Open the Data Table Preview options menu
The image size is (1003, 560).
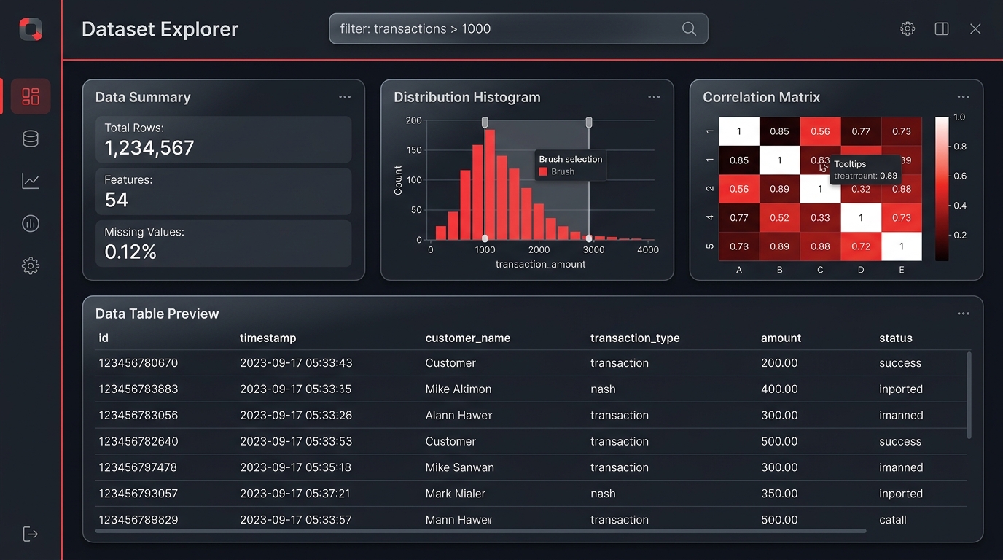[x=963, y=314]
